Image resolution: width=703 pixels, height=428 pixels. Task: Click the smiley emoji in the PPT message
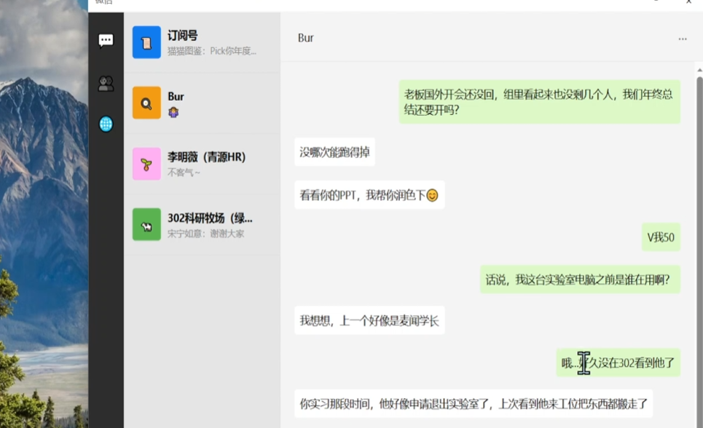tap(434, 195)
